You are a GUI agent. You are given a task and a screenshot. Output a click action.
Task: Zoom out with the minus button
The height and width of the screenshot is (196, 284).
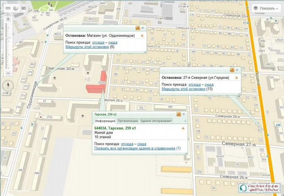[8, 73]
